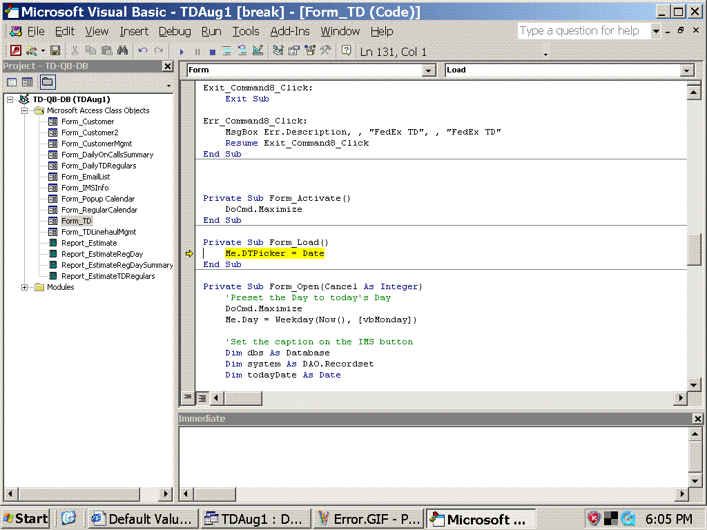Click the Type a question for help box
This screenshot has width=707, height=530.
tap(584, 31)
